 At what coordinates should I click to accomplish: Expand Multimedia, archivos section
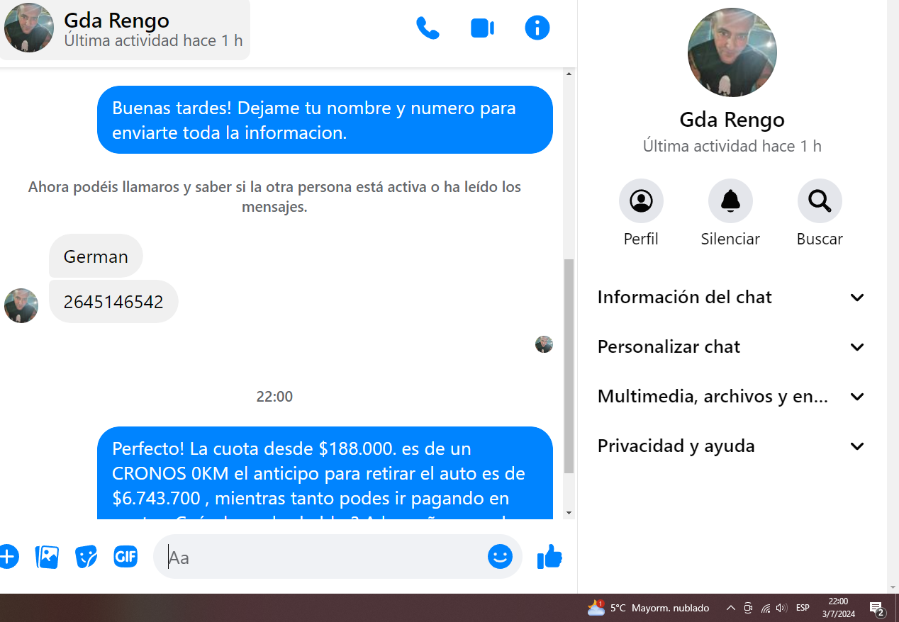point(731,396)
